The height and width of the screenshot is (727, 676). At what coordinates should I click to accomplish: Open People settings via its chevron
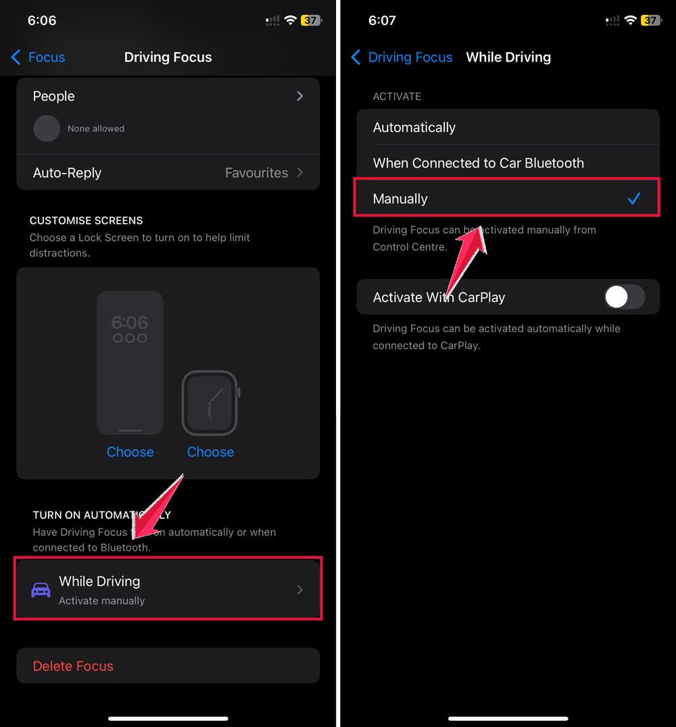coord(299,96)
